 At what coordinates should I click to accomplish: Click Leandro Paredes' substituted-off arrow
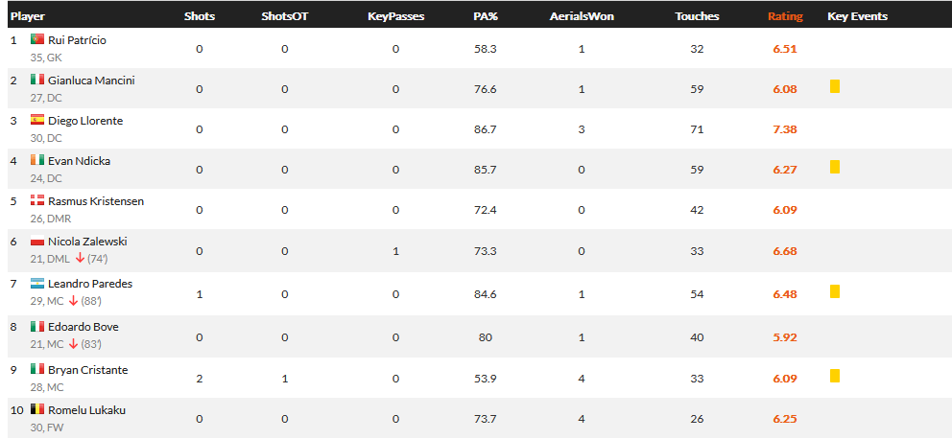tap(73, 301)
